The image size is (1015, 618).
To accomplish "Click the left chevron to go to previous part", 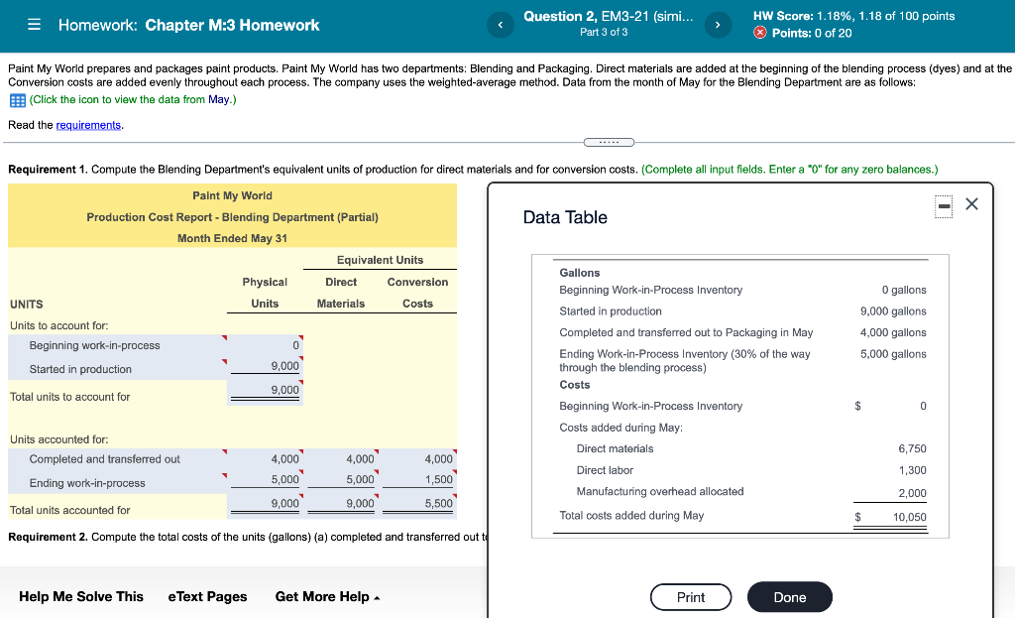I will click(501, 24).
